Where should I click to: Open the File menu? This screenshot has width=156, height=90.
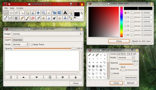[x=6, y=8]
